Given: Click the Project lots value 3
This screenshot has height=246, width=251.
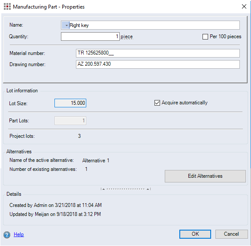Looking at the screenshot, I should pyautogui.click(x=79, y=136).
